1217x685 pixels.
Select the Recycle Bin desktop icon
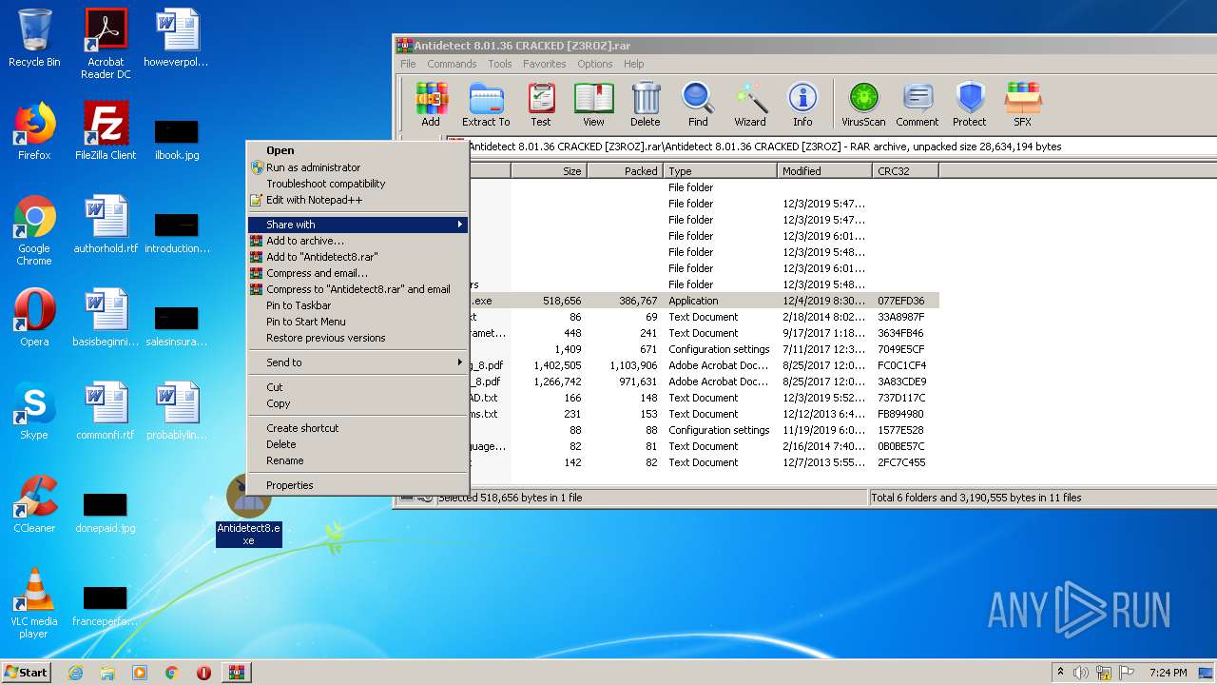tap(34, 39)
